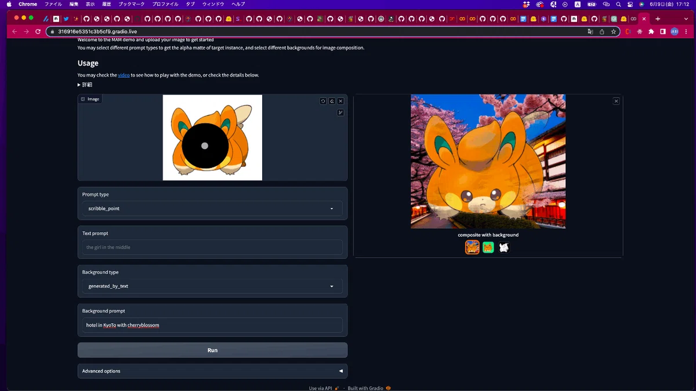Expand the Advanced options accordion
Image resolution: width=696 pixels, height=391 pixels.
pos(212,371)
